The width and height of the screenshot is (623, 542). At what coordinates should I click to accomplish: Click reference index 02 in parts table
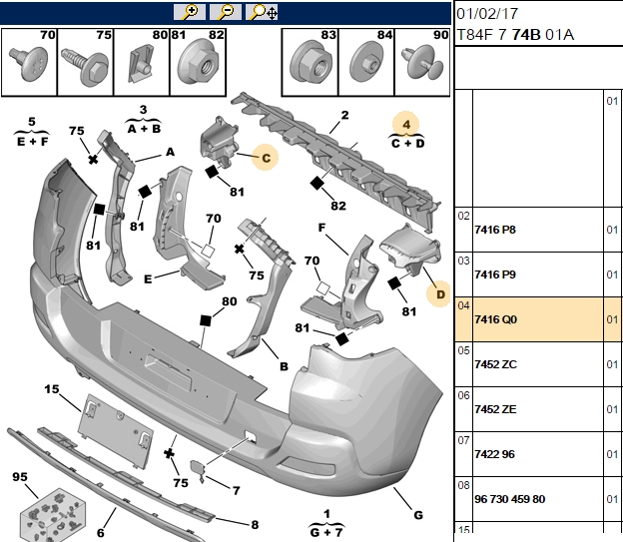(463, 216)
